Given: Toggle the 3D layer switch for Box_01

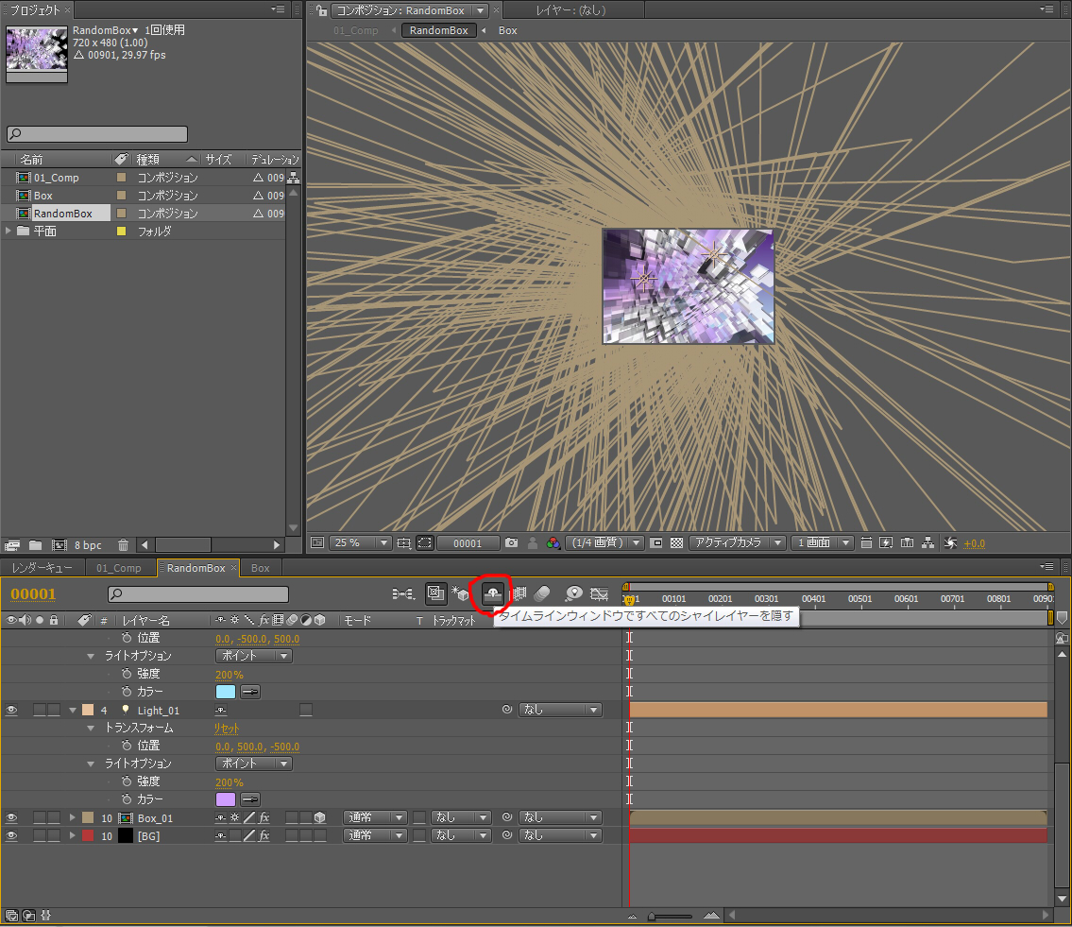Looking at the screenshot, I should (x=320, y=818).
